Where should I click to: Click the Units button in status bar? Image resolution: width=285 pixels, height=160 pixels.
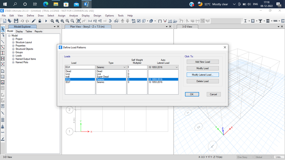279,157
